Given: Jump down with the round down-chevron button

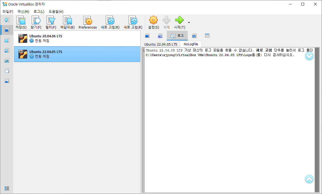Looking at the screenshot, I should (x=309, y=56).
